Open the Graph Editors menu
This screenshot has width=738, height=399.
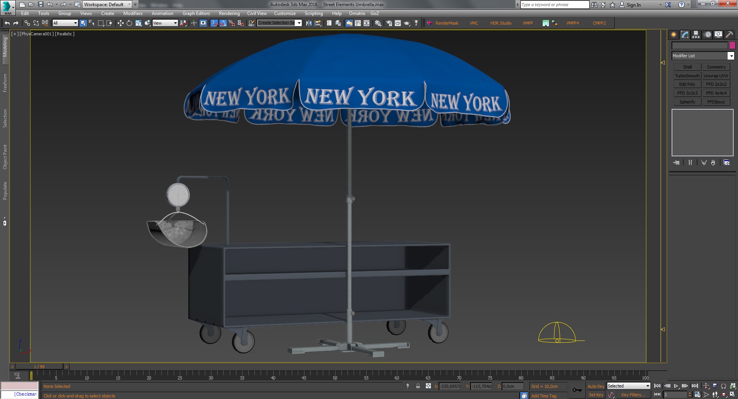click(x=196, y=13)
